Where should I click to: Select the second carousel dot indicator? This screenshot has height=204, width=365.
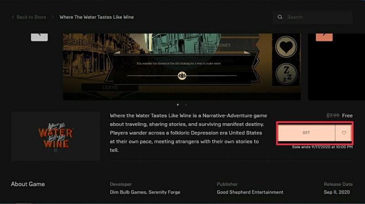coord(186,104)
